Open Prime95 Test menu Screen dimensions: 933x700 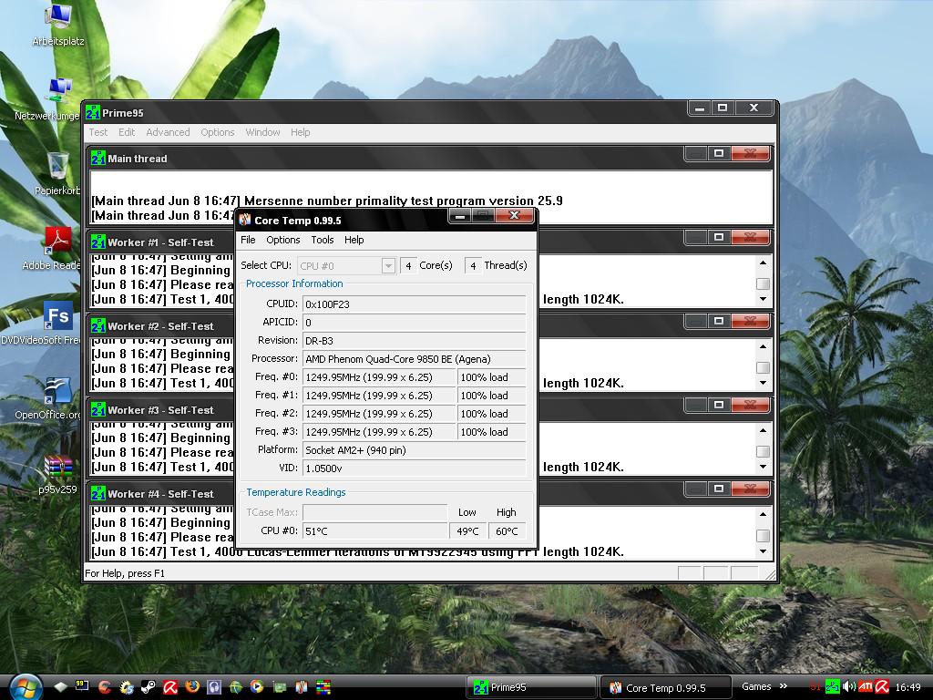98,132
